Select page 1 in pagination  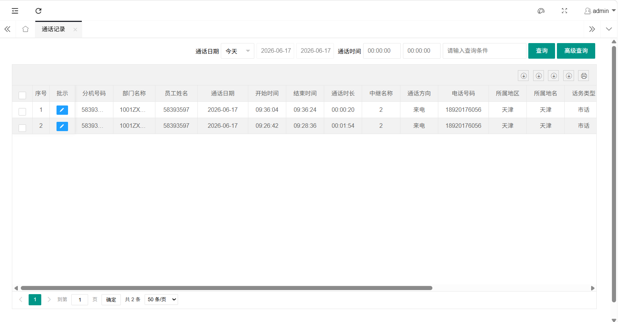coord(35,300)
